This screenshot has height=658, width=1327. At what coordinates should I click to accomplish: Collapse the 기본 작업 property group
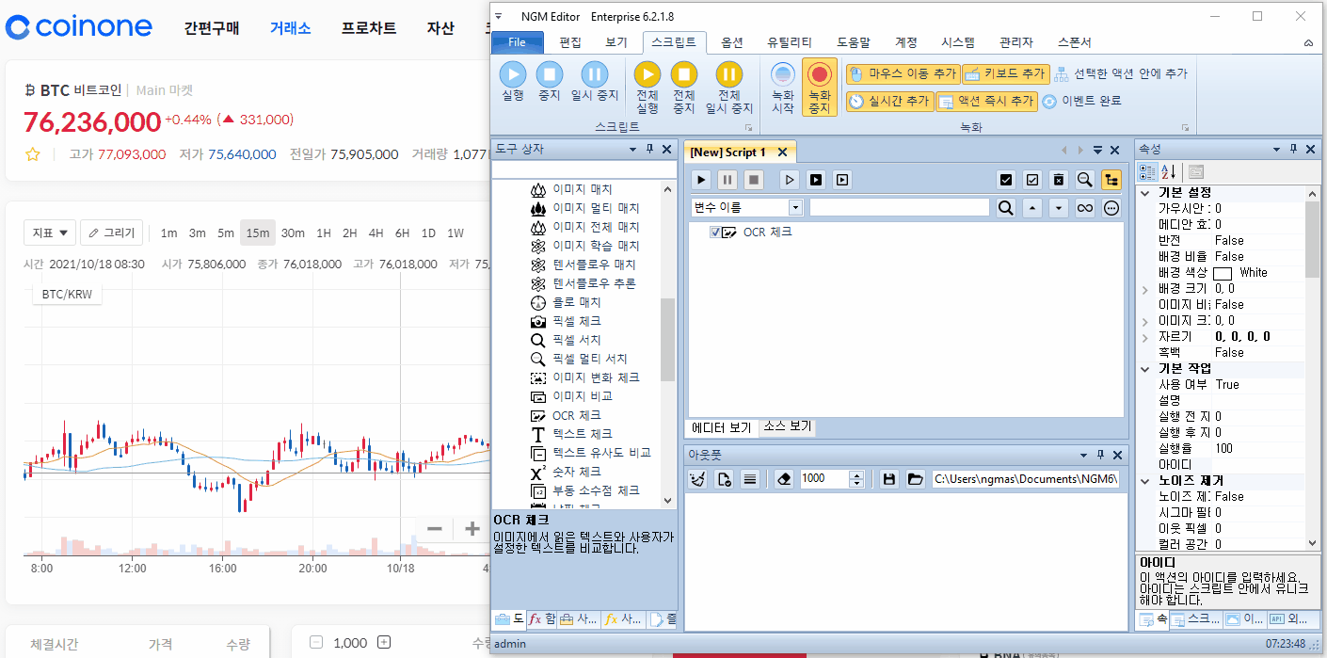(x=1145, y=368)
